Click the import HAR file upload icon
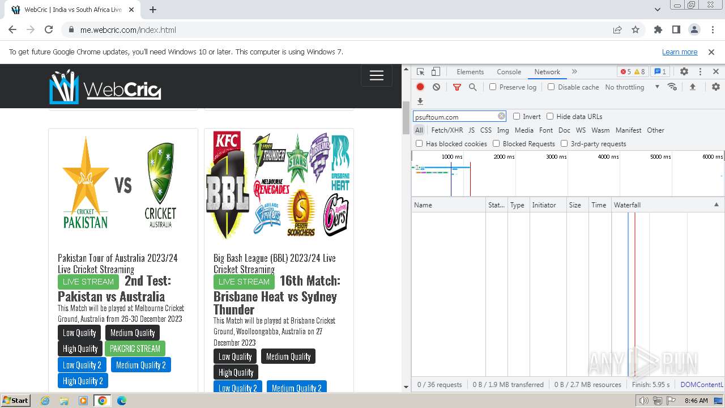The image size is (725, 408). click(x=692, y=87)
